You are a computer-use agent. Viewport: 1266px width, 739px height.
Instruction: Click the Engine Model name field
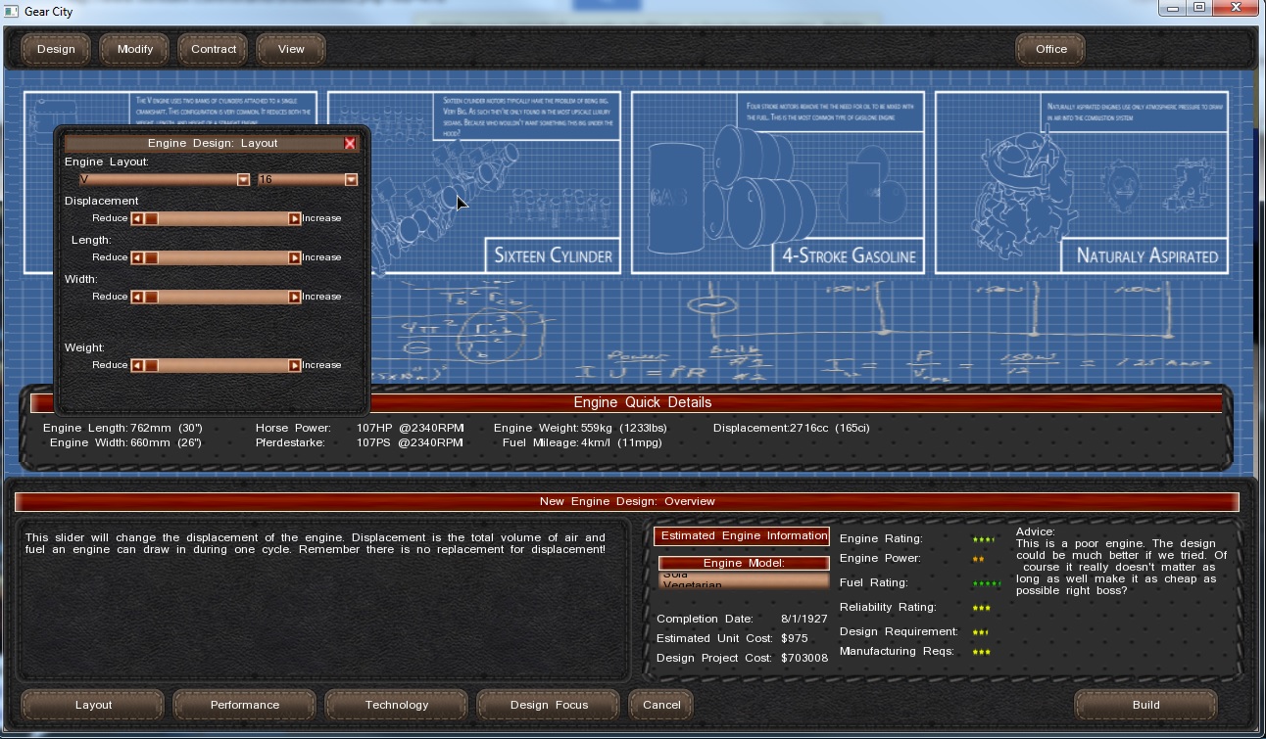pos(744,582)
